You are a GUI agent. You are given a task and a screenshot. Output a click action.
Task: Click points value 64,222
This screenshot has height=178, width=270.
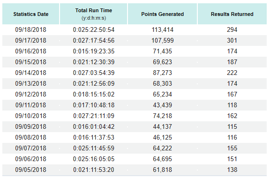click(x=162, y=148)
